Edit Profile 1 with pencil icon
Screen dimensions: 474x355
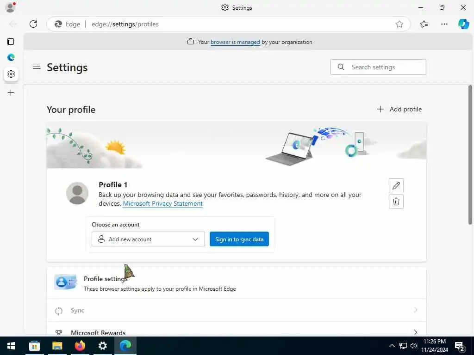(396, 186)
